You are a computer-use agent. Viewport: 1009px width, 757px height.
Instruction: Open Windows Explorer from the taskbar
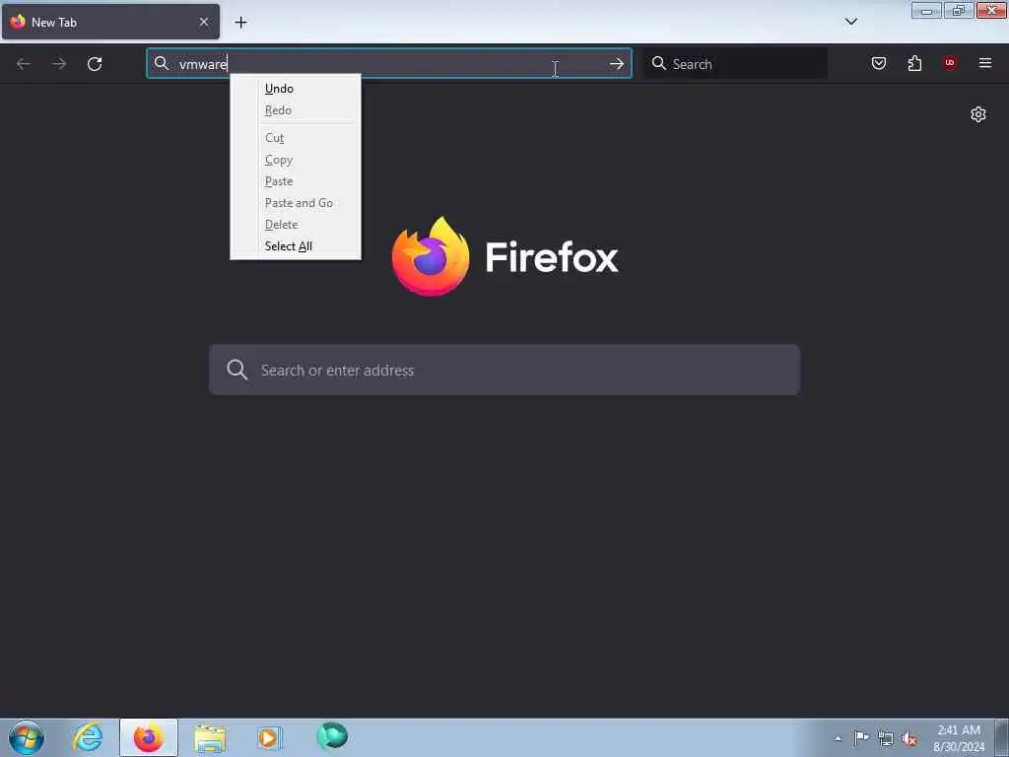point(210,737)
